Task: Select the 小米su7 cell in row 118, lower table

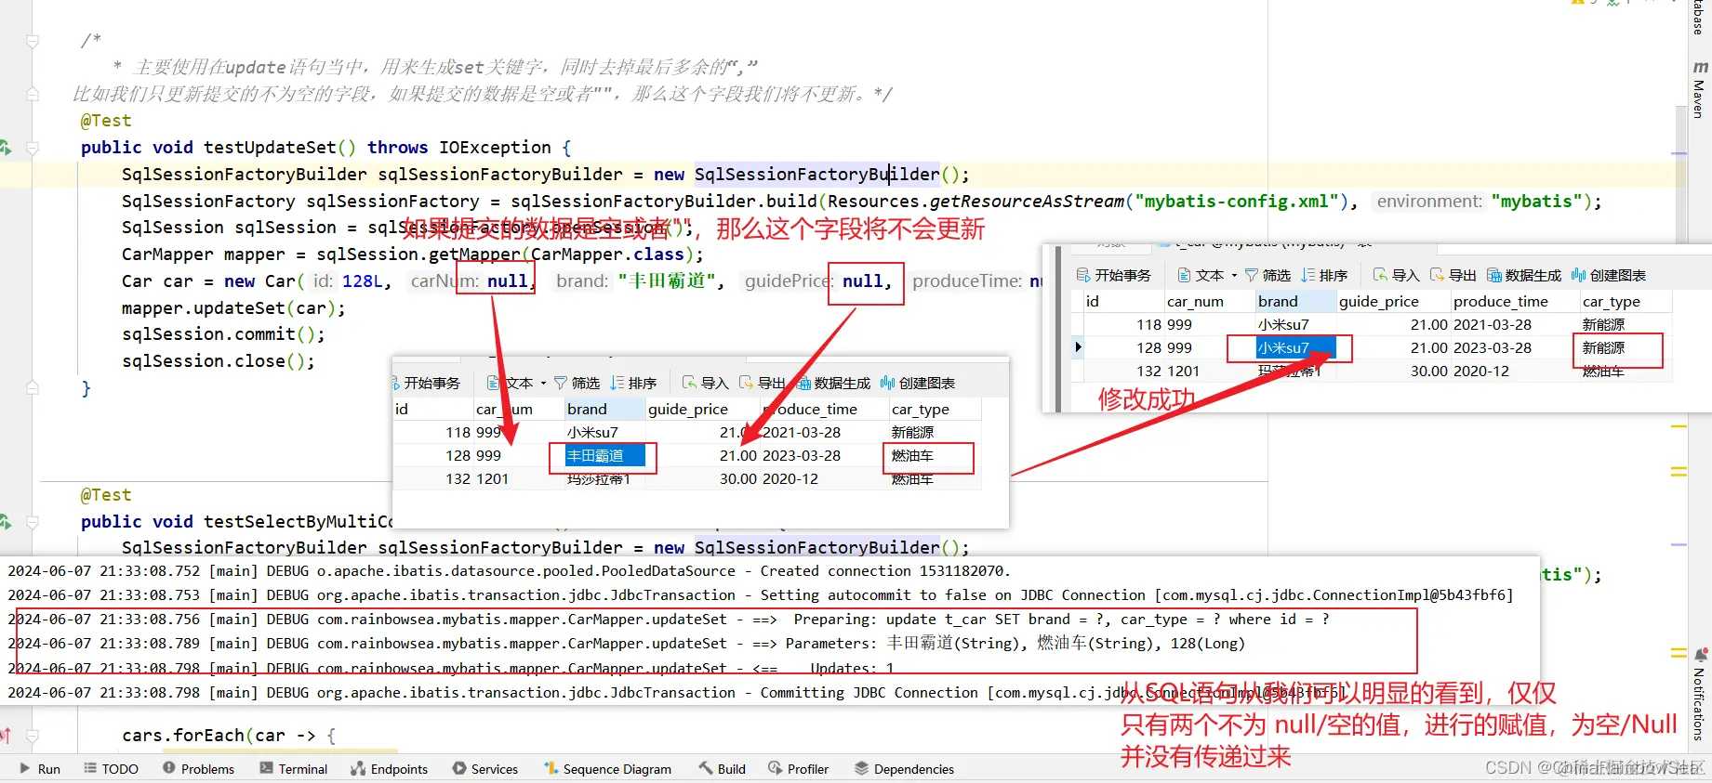Action: 604,432
